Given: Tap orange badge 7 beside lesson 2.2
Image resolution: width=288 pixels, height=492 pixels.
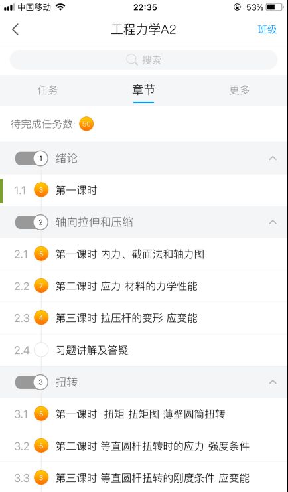Looking at the screenshot, I should click(x=41, y=286).
